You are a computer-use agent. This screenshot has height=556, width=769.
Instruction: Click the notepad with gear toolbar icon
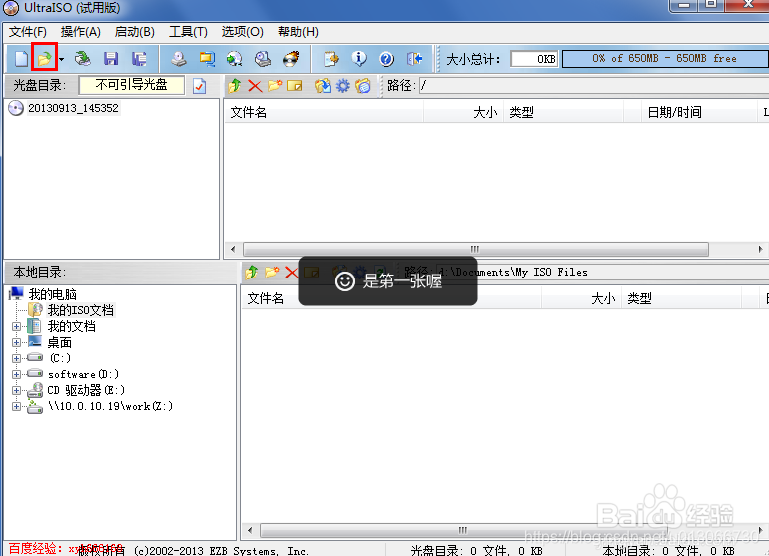tap(331, 59)
